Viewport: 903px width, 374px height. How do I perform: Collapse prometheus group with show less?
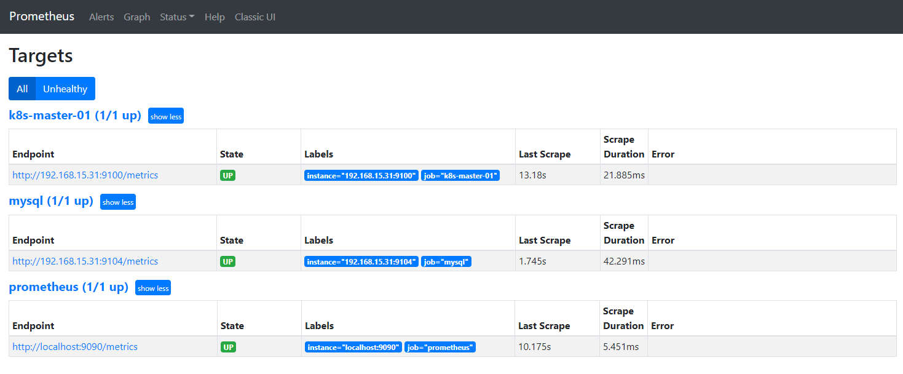pyautogui.click(x=153, y=288)
